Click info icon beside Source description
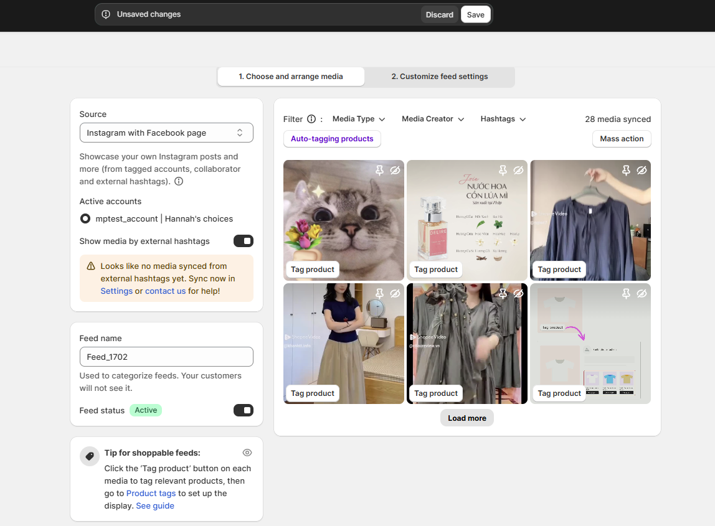715x526 pixels. (179, 182)
